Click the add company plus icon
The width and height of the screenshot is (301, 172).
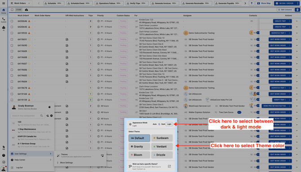[52, 116]
